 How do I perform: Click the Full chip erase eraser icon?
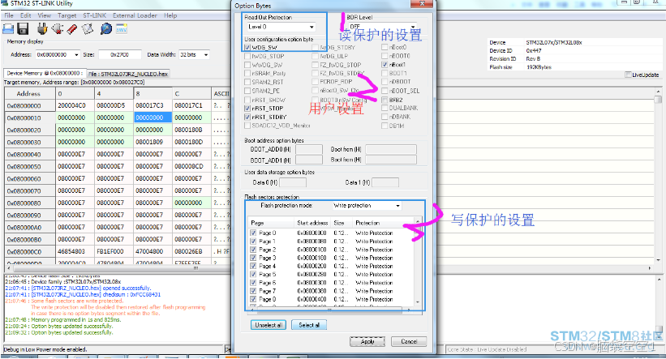pyautogui.click(x=72, y=29)
